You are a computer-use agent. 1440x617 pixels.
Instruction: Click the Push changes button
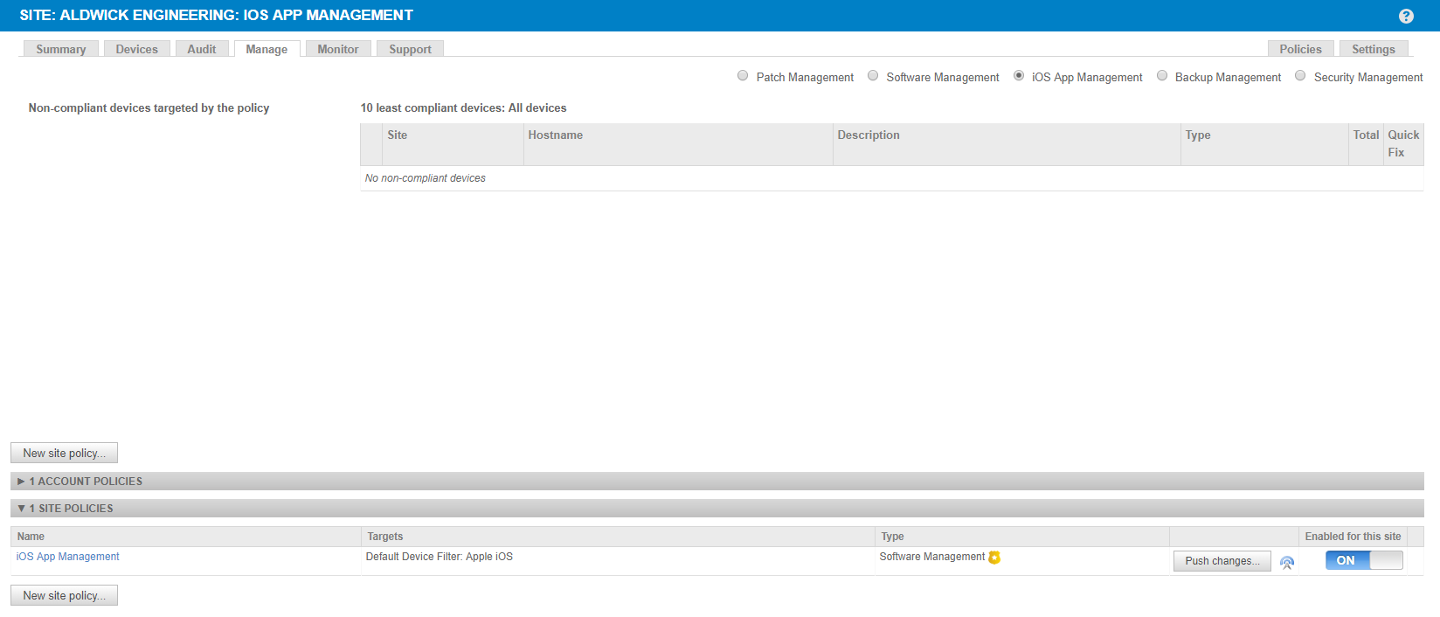(x=1222, y=561)
